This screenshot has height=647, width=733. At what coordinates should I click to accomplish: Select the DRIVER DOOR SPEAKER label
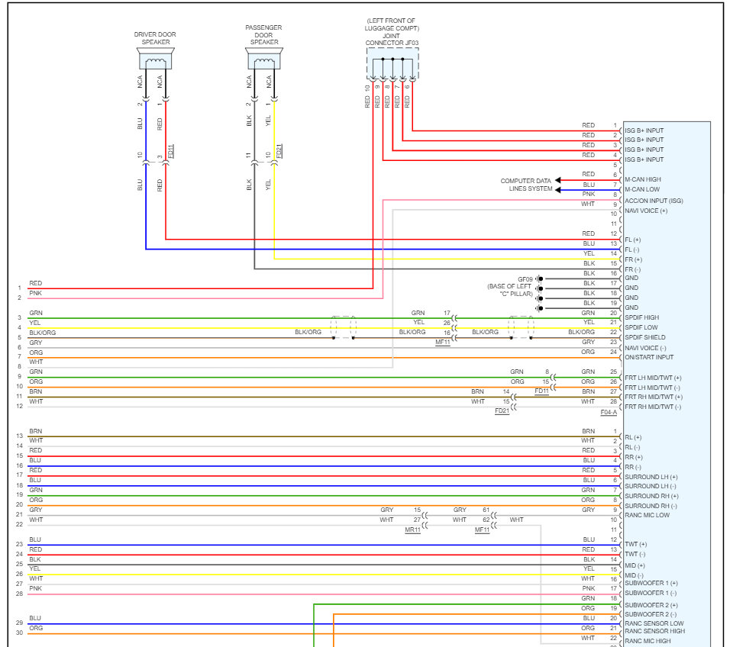[x=155, y=38]
